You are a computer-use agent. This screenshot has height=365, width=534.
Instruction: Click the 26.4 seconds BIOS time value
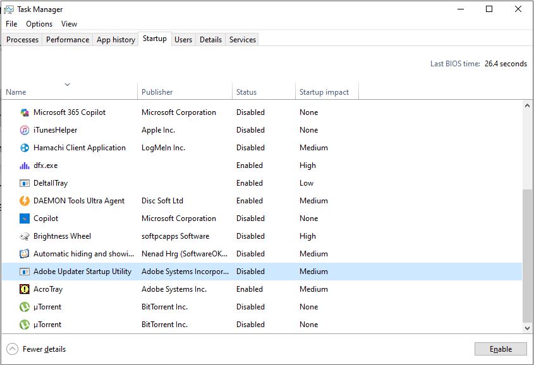point(506,64)
